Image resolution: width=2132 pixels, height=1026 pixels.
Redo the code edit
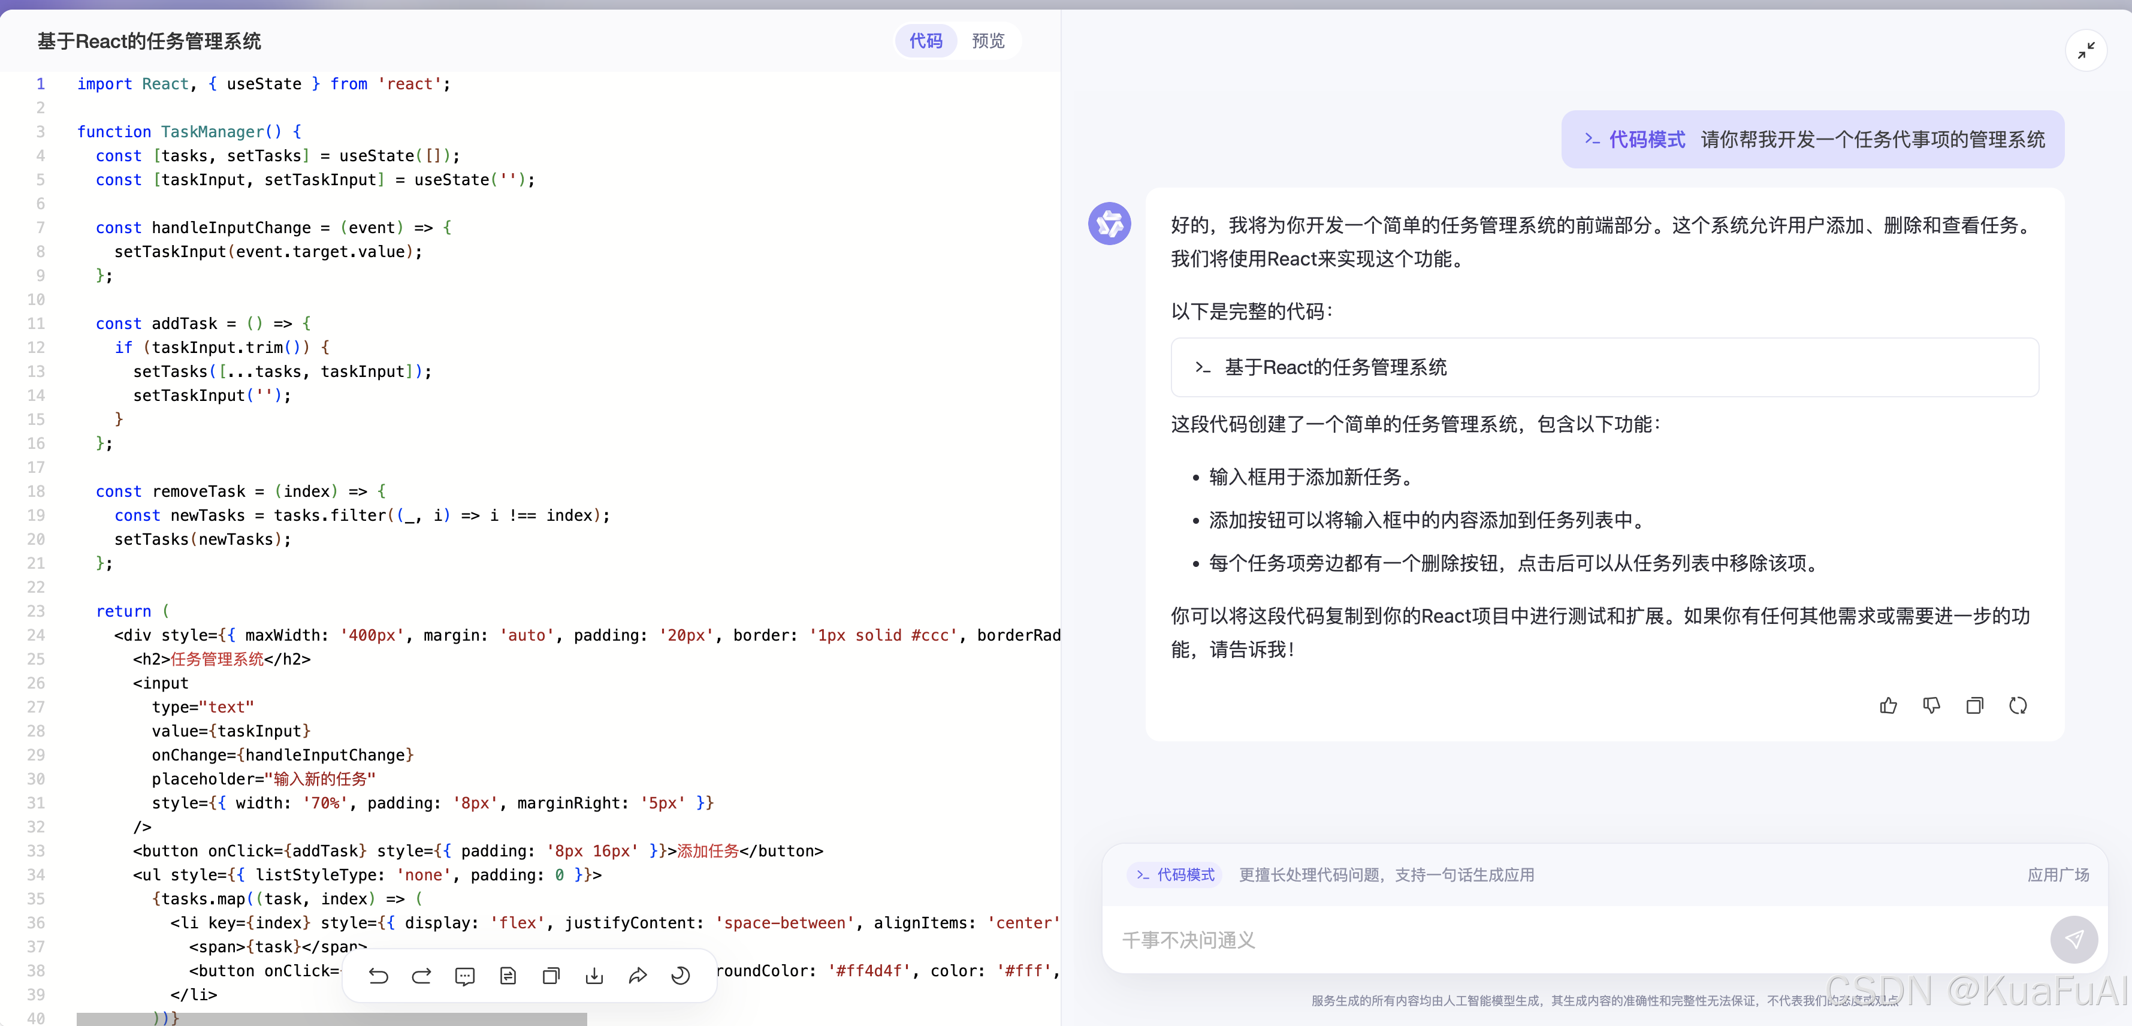421,976
